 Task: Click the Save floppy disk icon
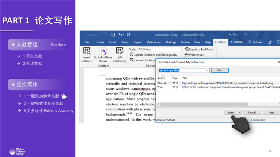[113, 35]
